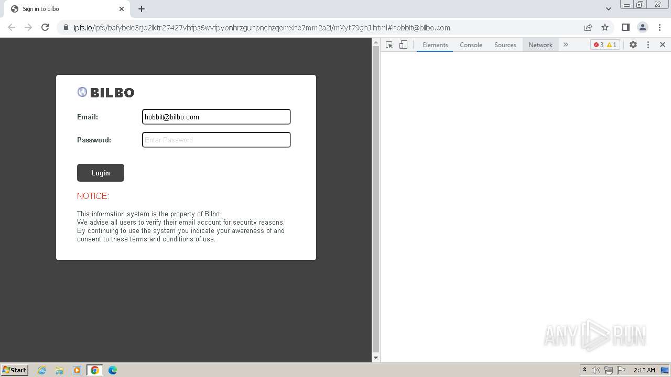Open File Explorer from the taskbar
This screenshot has height=377, width=671.
pos(59,370)
